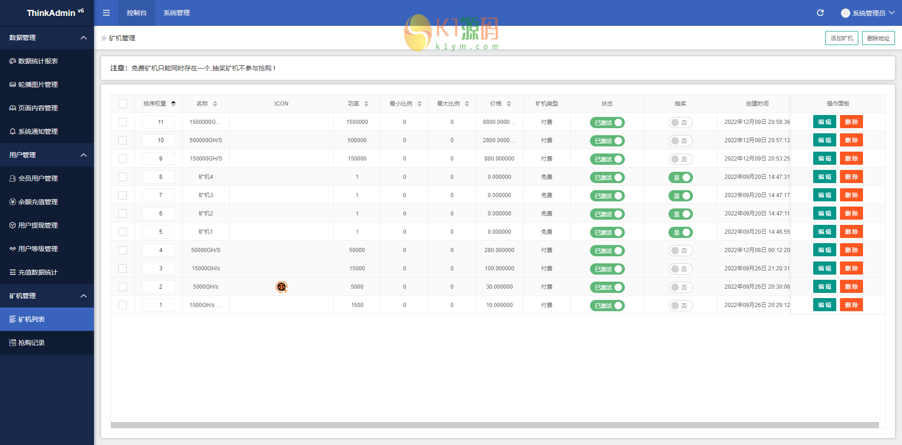Click power cell 15000
The width and height of the screenshot is (902, 445).
tap(357, 269)
